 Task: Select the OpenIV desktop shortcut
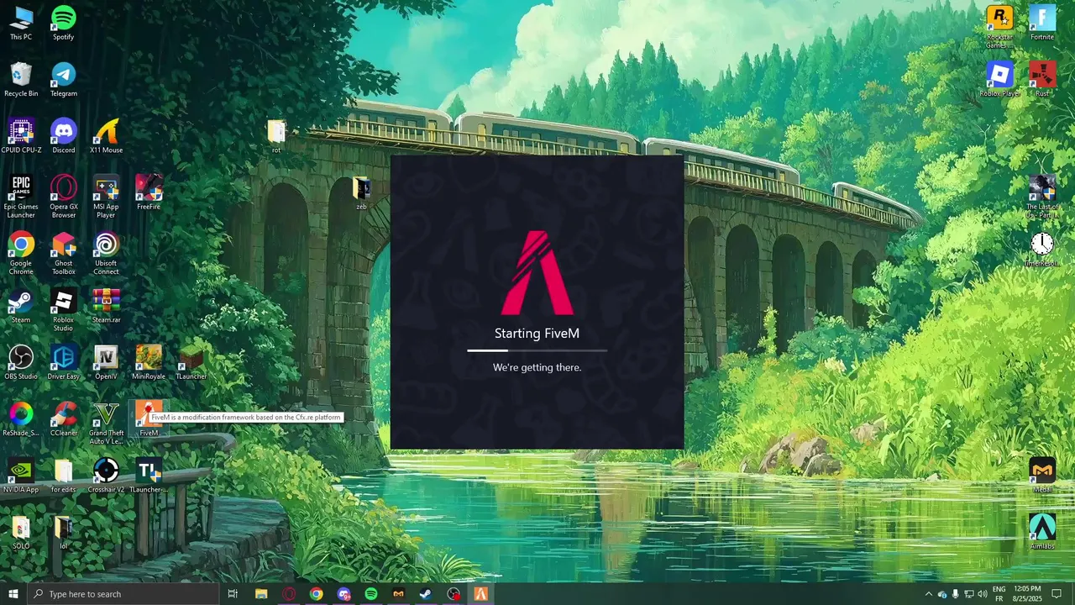[106, 362]
